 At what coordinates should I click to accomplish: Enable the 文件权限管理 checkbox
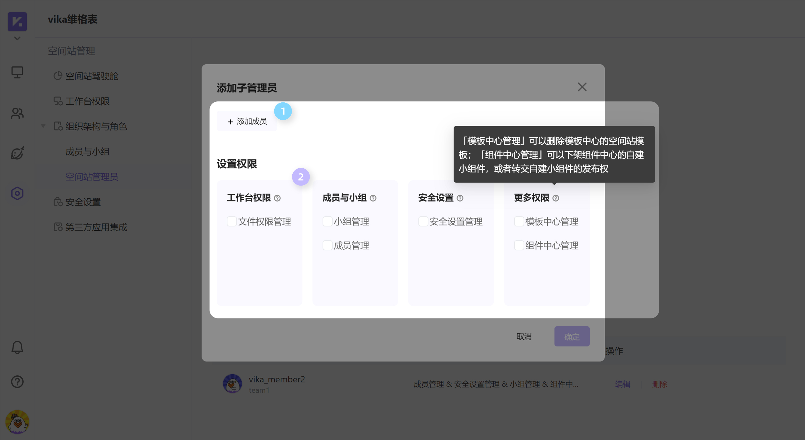[231, 221]
